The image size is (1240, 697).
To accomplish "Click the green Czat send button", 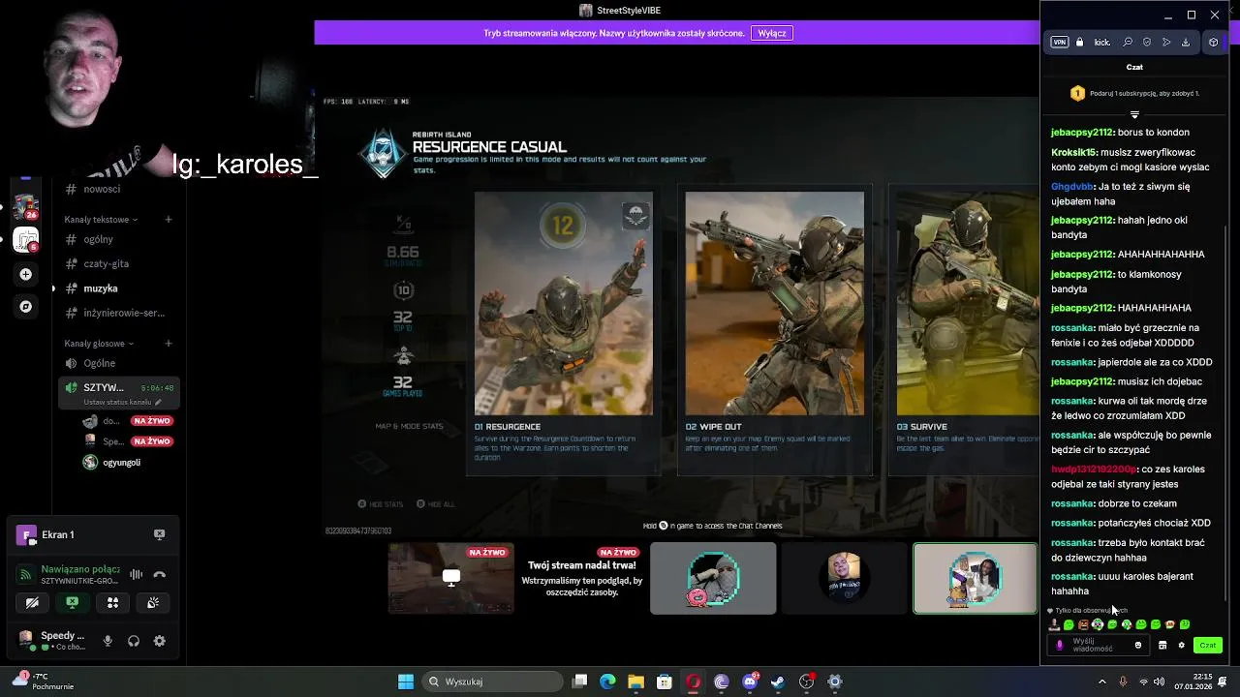I will (1208, 645).
